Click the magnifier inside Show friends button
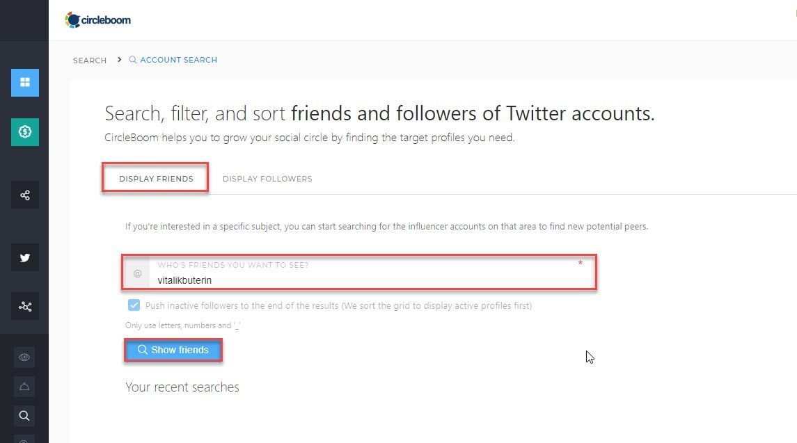Screen dimensions: 797x443 [143, 350]
